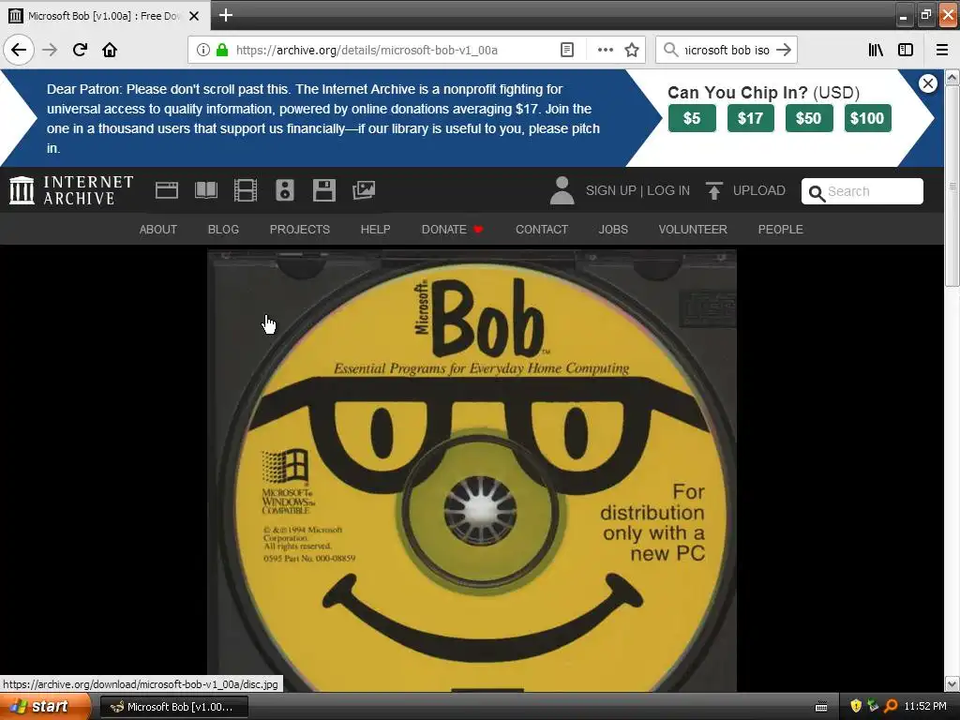Open page actions three-dot menu
Viewport: 960px width, 720px height.
(605, 50)
